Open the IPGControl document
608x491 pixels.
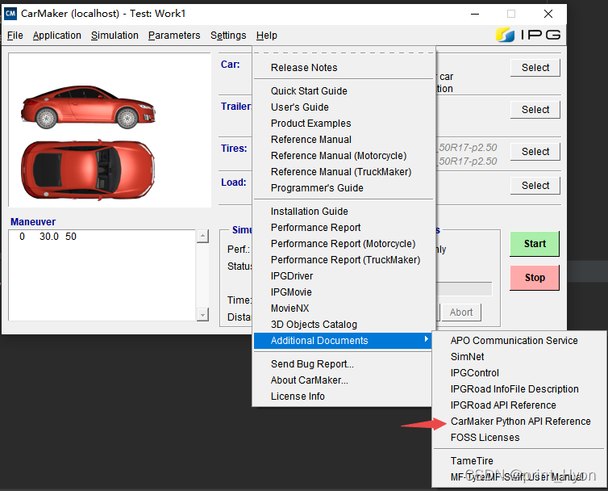[518, 373]
